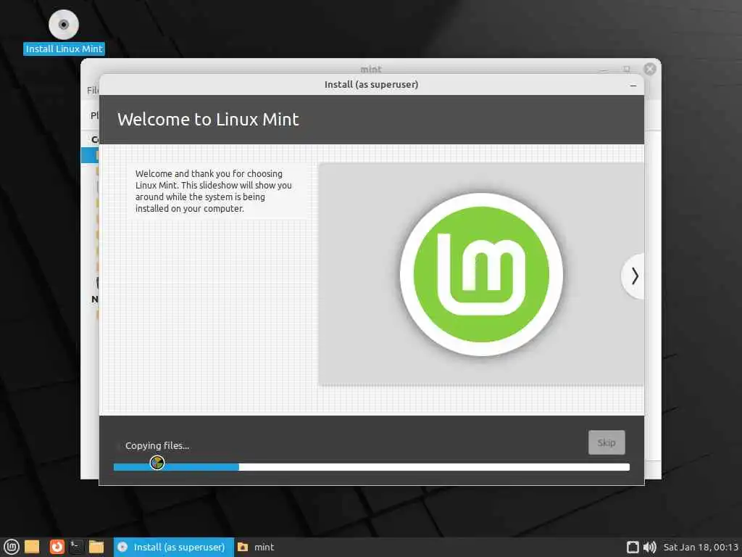Viewport: 742px width, 557px height.
Task: Open the terminal from the taskbar
Action: pos(76,547)
